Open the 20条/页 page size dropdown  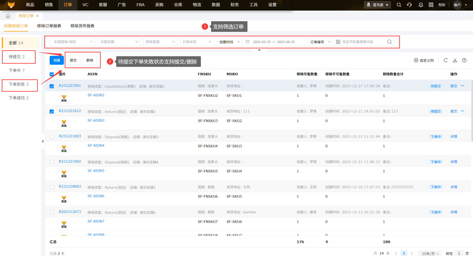click(x=430, y=253)
